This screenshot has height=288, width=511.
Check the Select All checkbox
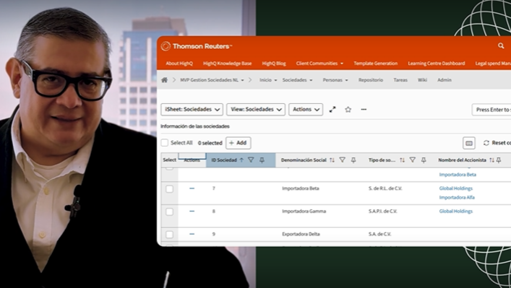pos(165,143)
